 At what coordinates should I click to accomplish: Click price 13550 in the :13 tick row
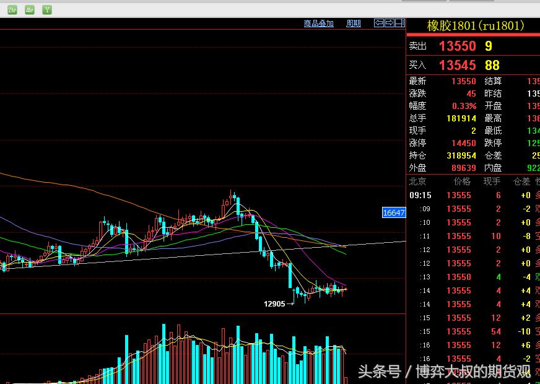[x=459, y=277]
